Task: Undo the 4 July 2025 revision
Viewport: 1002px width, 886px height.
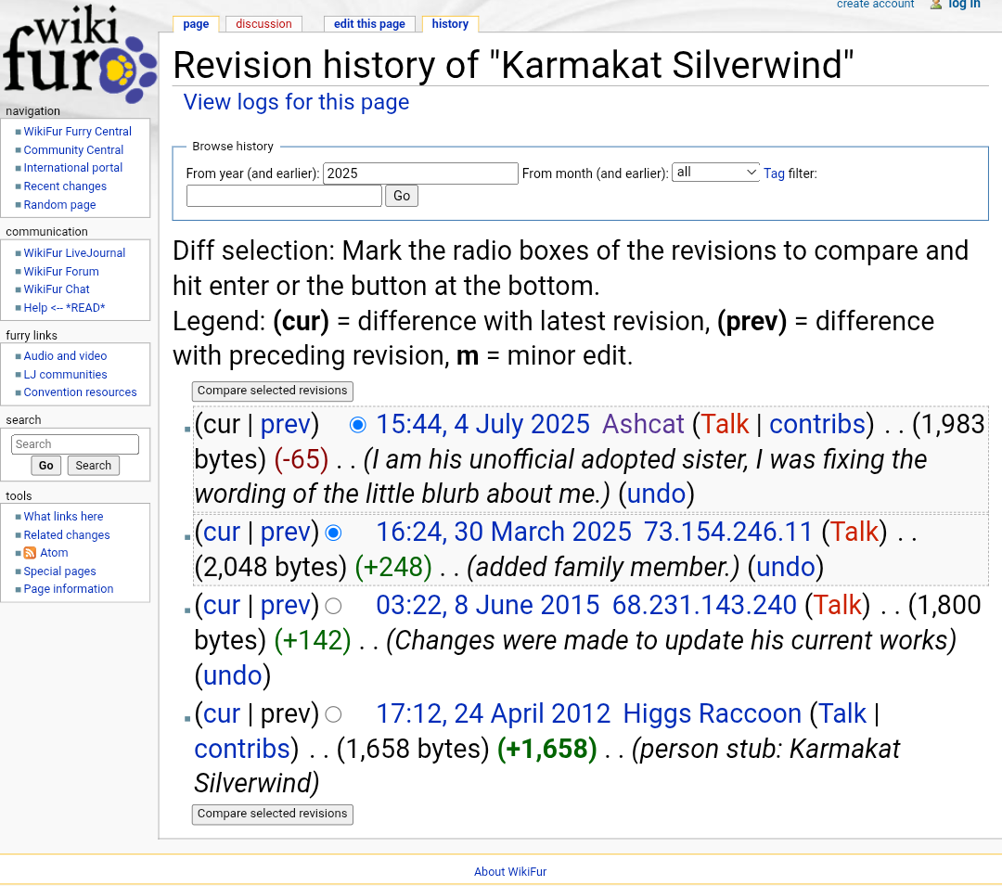Action: coord(656,494)
